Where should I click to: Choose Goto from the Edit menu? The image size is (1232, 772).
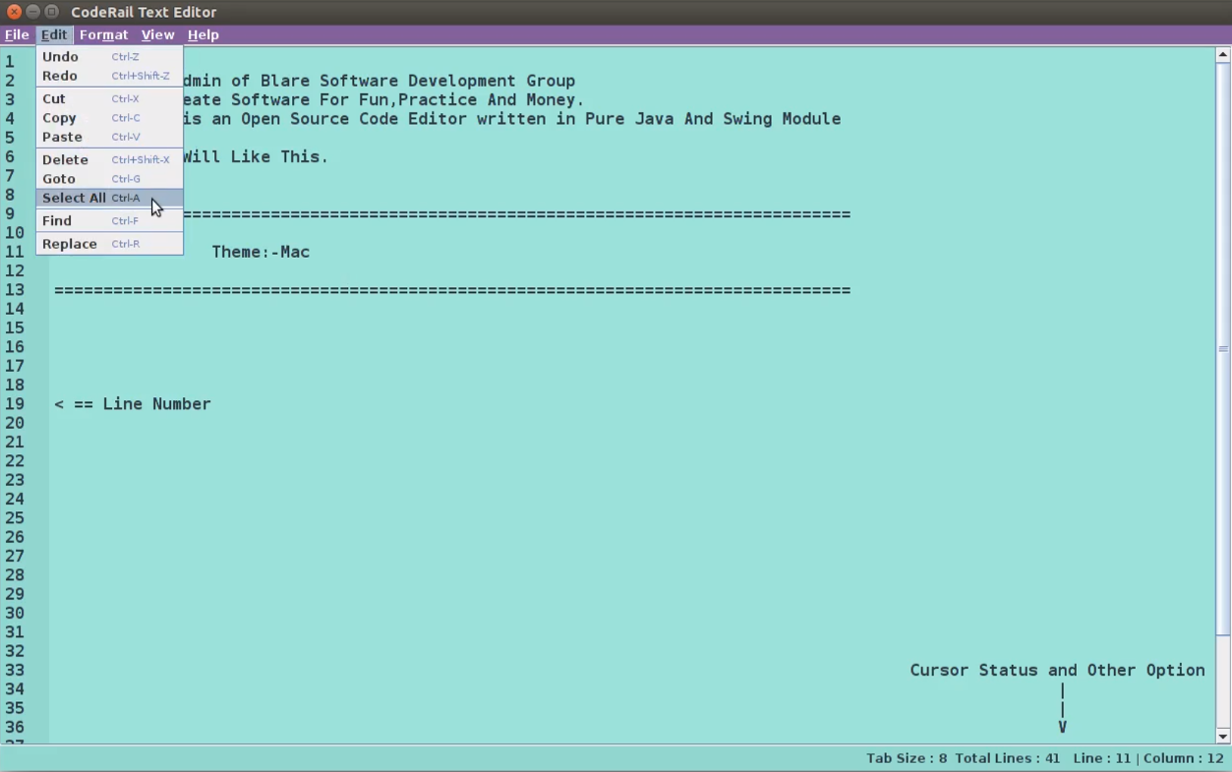pyautogui.click(x=109, y=179)
